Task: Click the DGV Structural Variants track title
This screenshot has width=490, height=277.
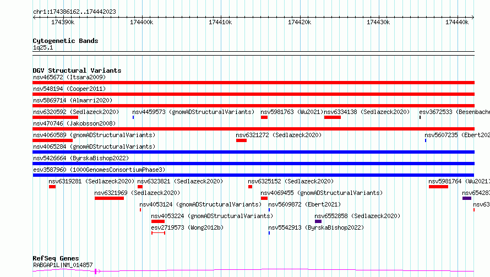Action: pos(77,70)
